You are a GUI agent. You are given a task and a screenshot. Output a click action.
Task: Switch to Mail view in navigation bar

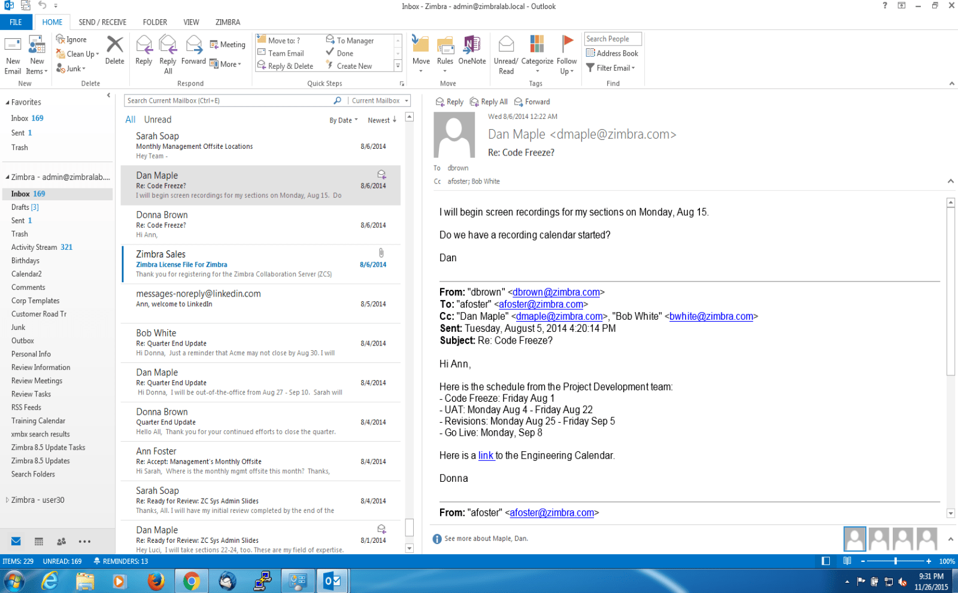pos(16,542)
